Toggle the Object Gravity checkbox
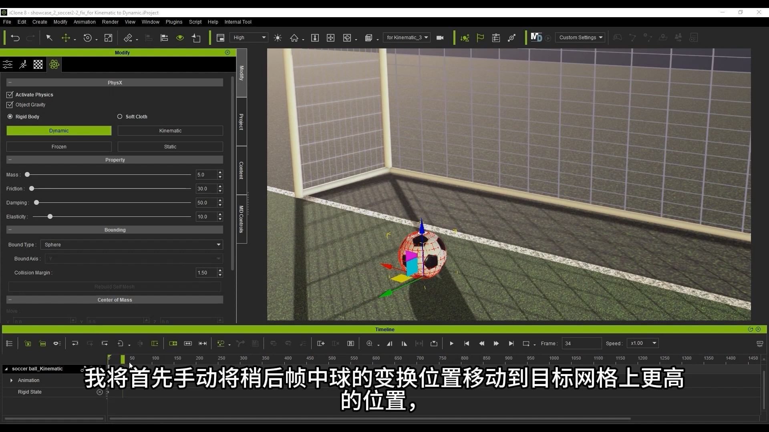 point(10,105)
